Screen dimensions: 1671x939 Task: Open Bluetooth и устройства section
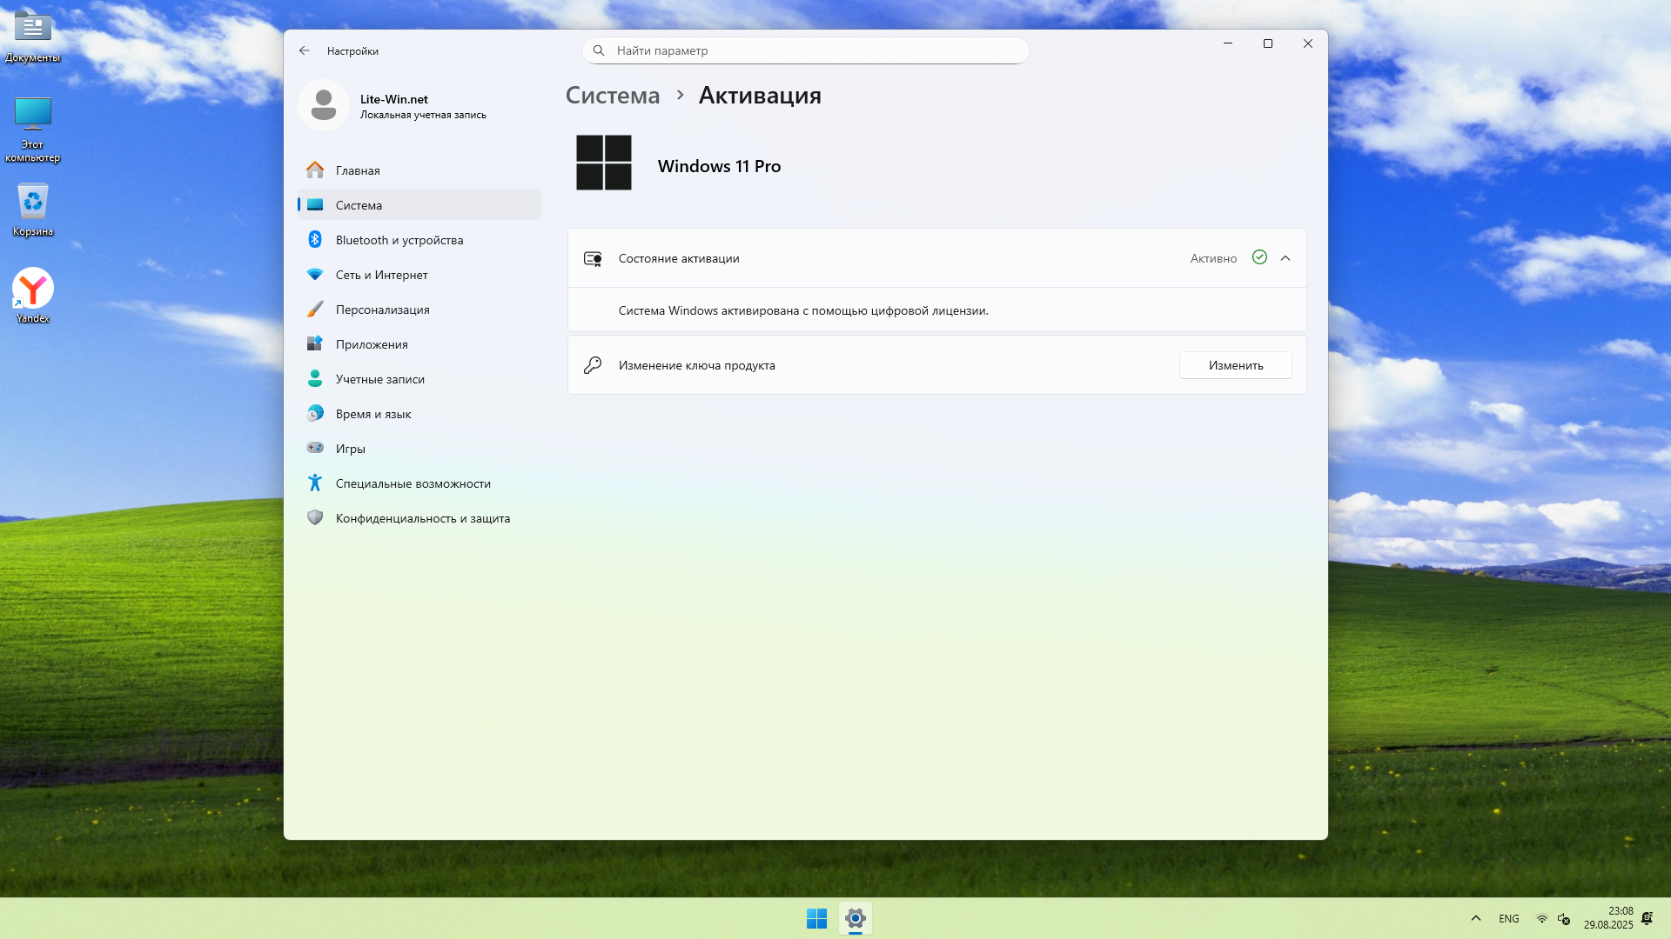point(399,240)
